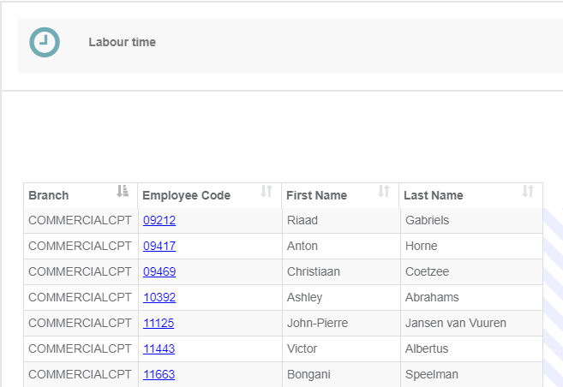Sort by Employee Code arrows icon

(267, 191)
